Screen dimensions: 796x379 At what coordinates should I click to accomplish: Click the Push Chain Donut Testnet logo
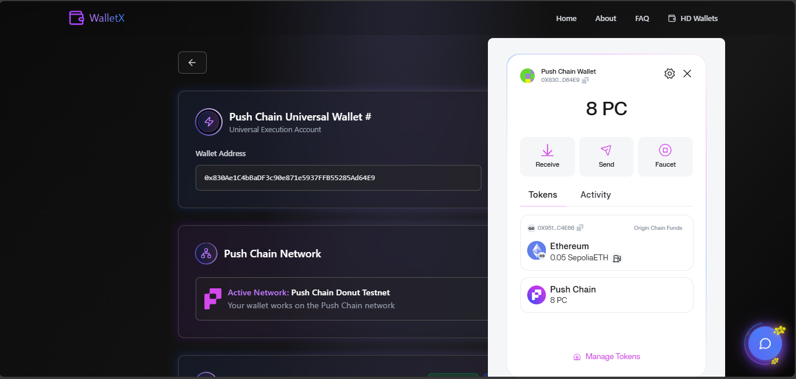pyautogui.click(x=213, y=299)
